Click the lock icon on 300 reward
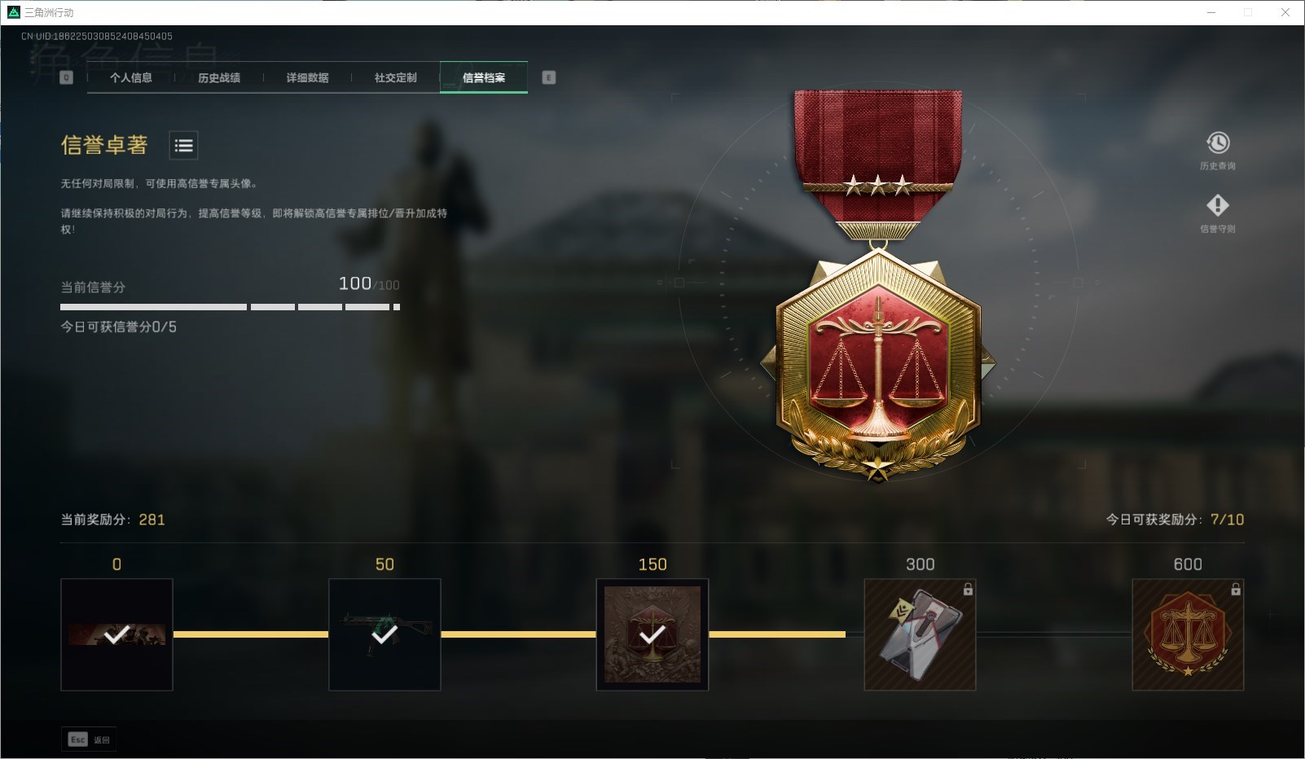Image resolution: width=1305 pixels, height=759 pixels. pos(968,589)
